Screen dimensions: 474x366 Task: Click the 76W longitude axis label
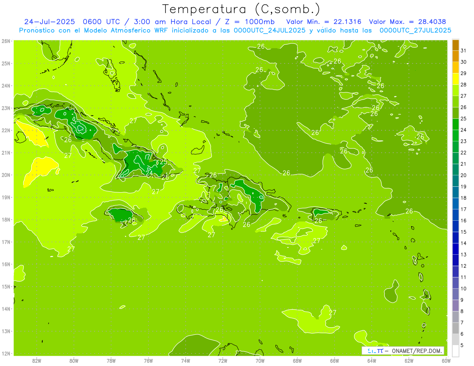click(x=149, y=360)
